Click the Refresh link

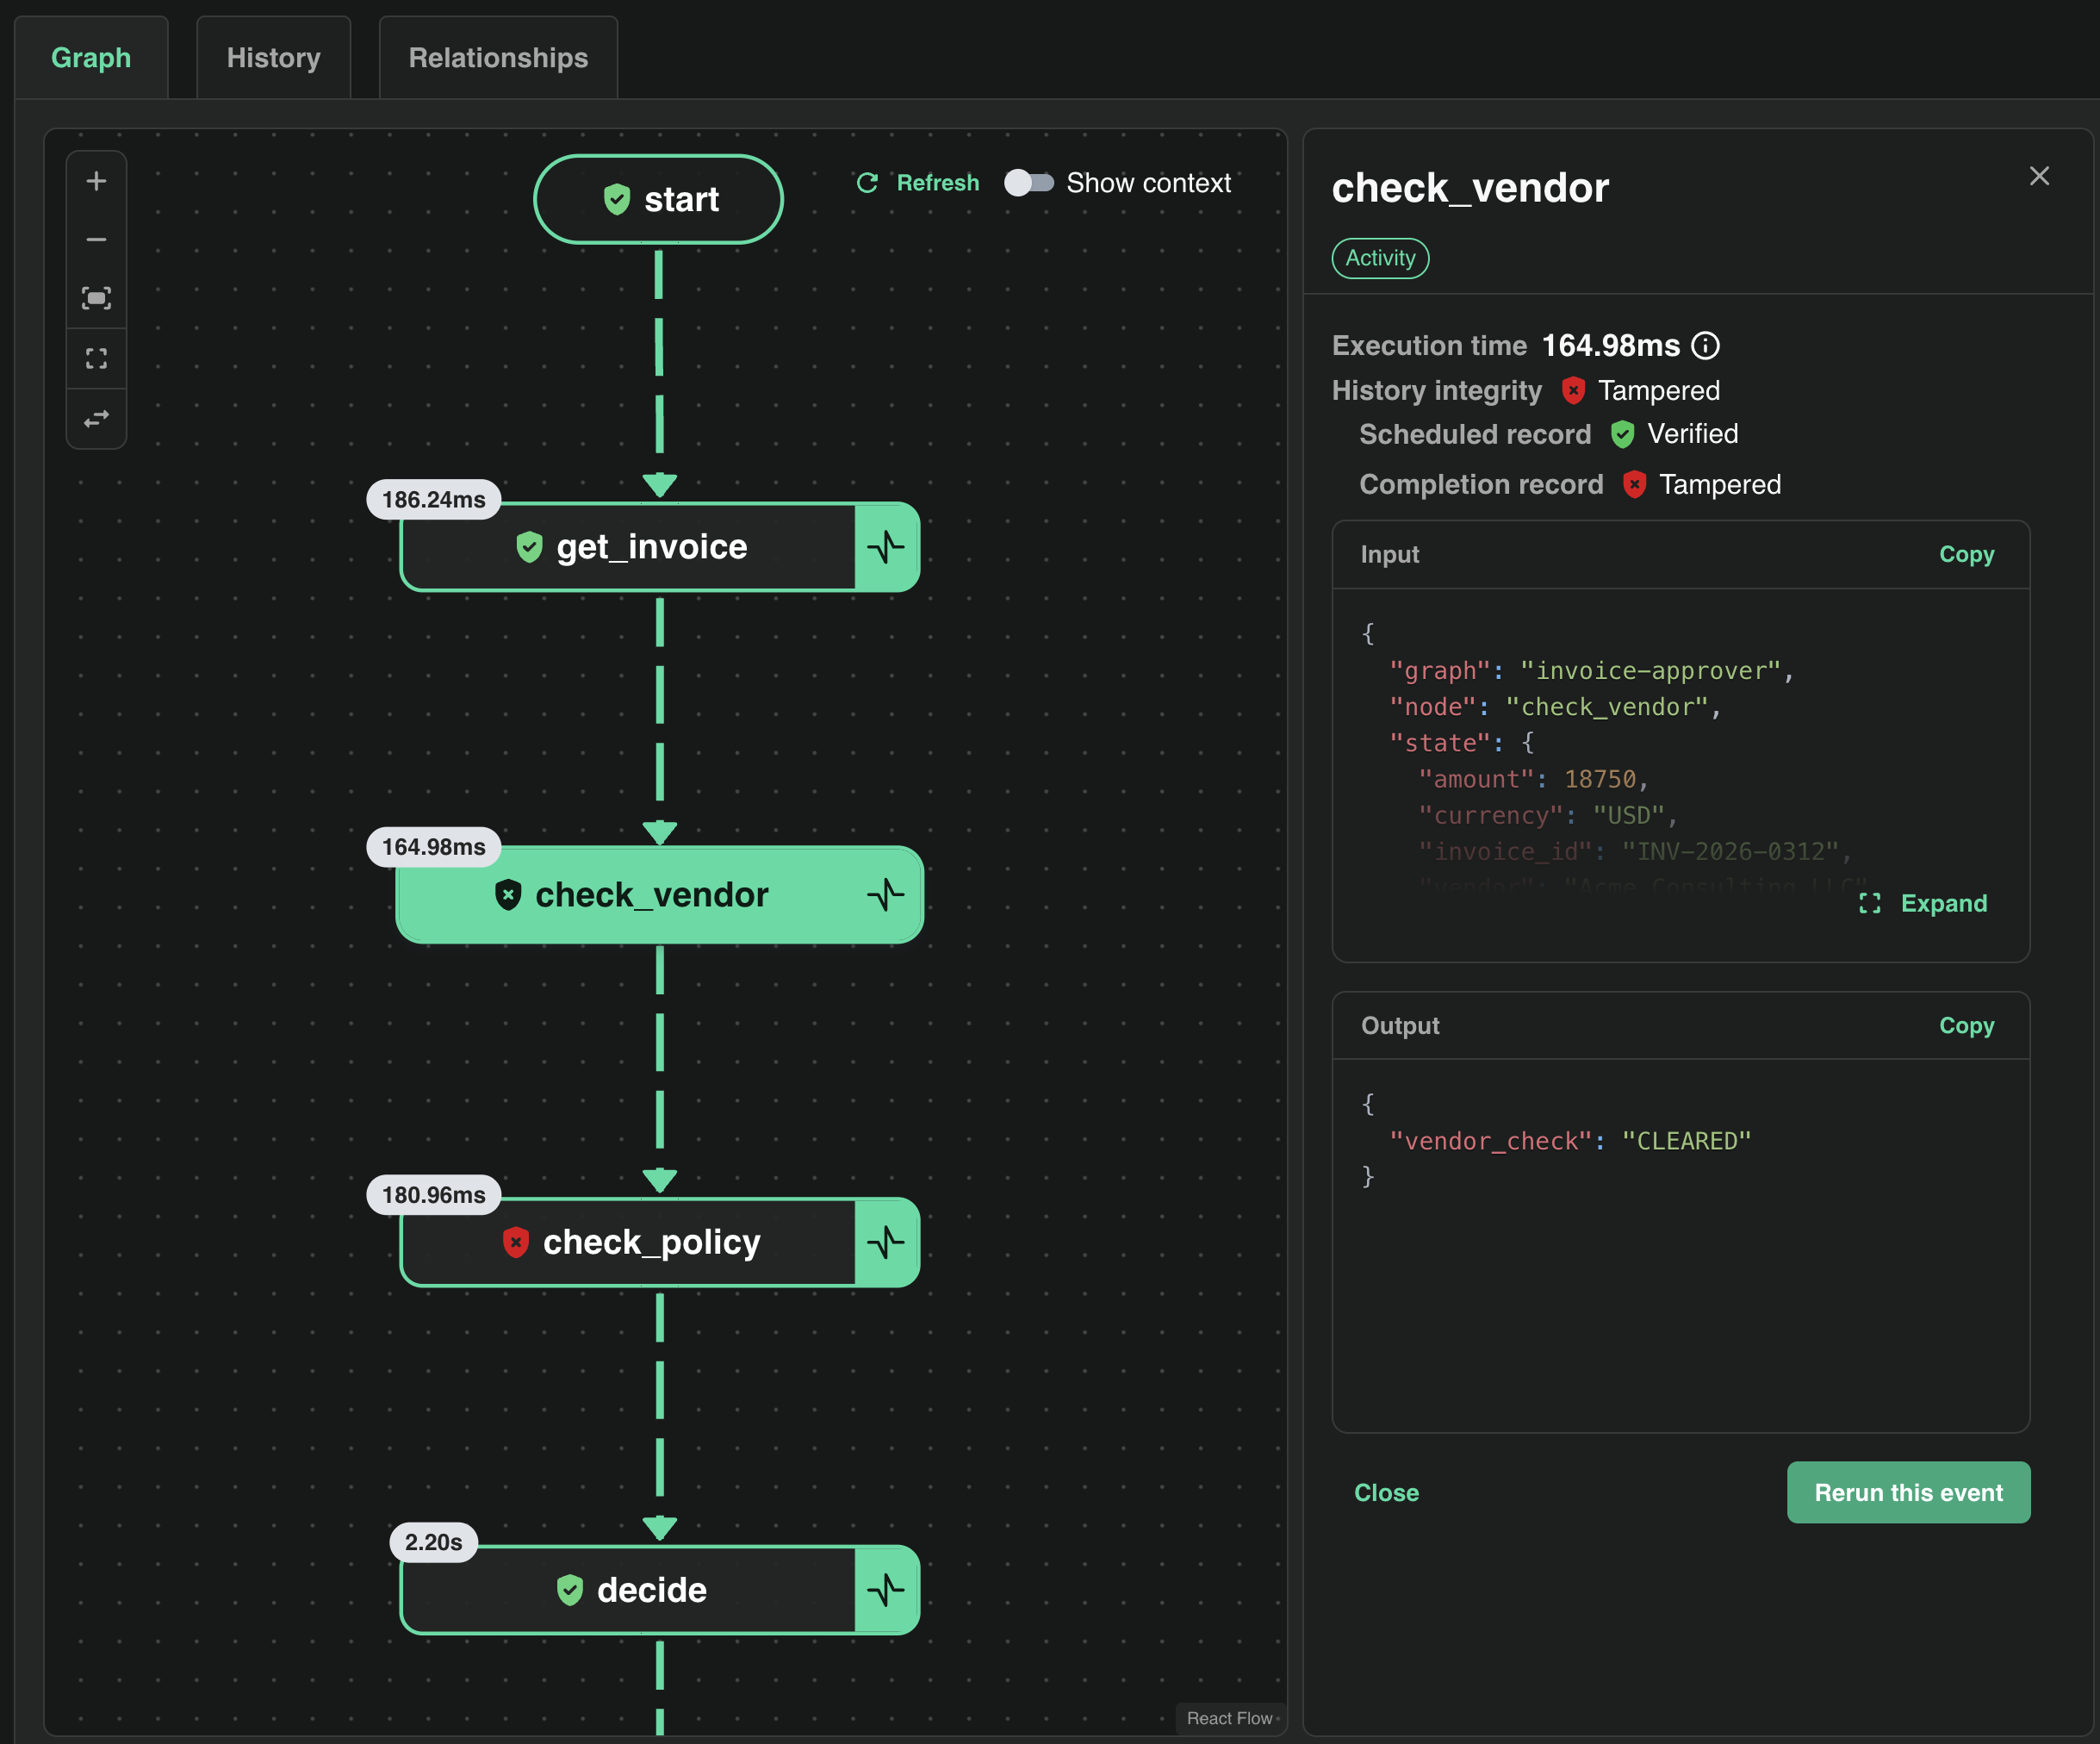(x=937, y=184)
